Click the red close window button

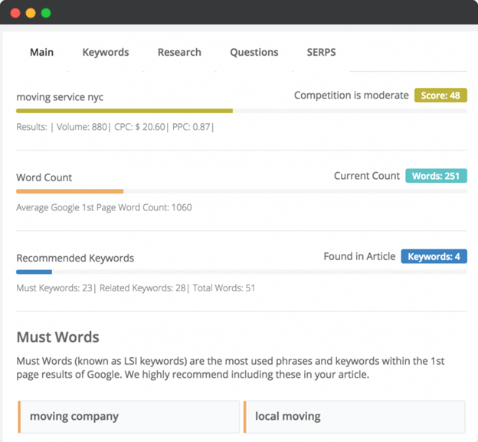click(x=15, y=13)
